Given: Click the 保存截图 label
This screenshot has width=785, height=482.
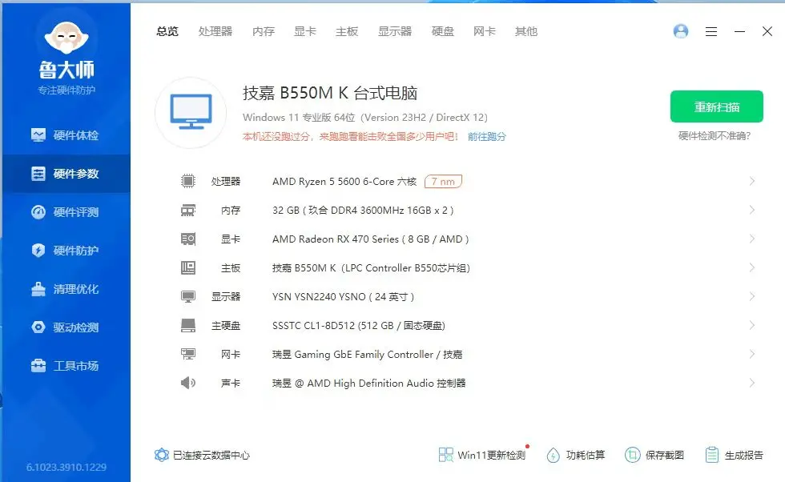Looking at the screenshot, I should point(664,455).
